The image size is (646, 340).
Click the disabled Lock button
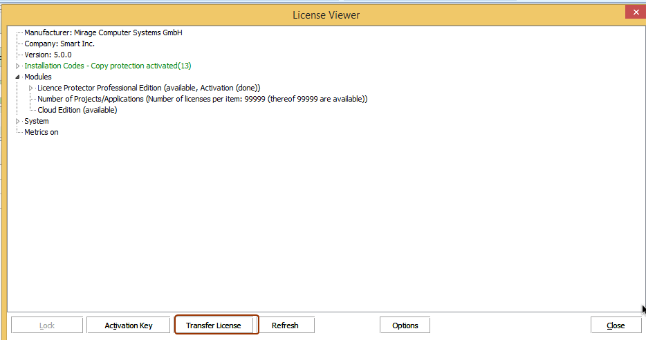click(x=47, y=325)
